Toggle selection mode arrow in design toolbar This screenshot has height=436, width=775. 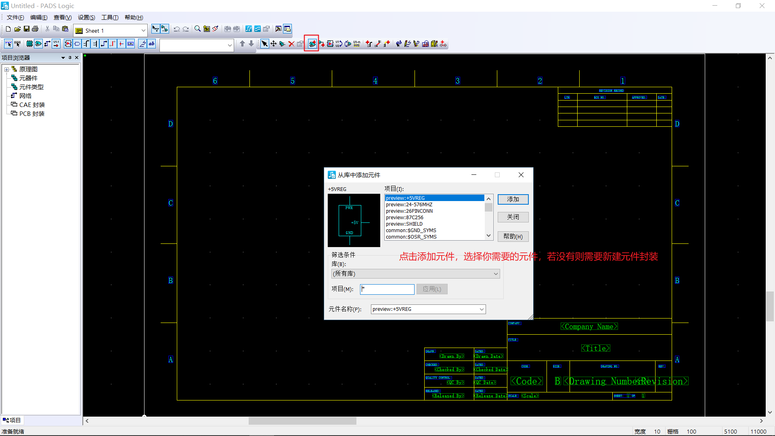[264, 44]
